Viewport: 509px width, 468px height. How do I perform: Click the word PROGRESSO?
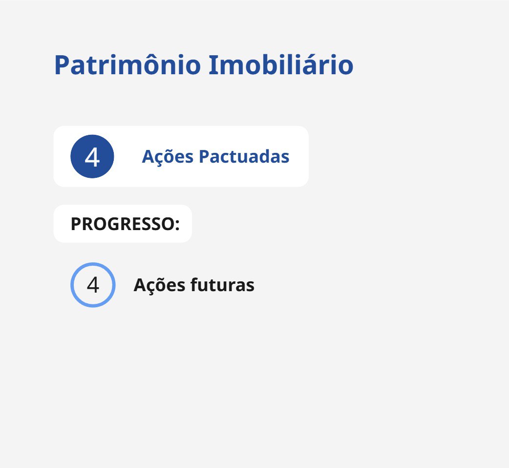coord(122,224)
